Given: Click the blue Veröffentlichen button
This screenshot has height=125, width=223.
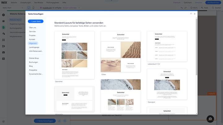Looking at the screenshot, I should coord(213,2).
